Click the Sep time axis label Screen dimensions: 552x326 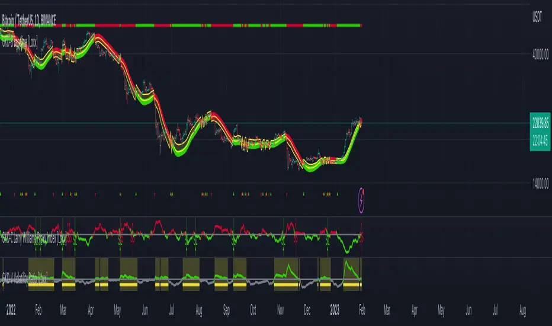point(226,310)
